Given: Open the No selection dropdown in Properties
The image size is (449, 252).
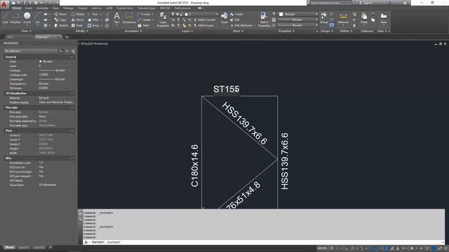Looking at the screenshot, I should 30,51.
